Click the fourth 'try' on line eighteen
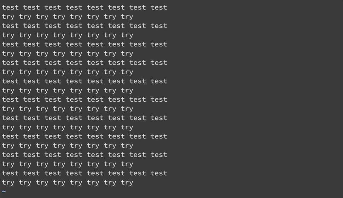This screenshot has height=198, width=343. (59, 164)
